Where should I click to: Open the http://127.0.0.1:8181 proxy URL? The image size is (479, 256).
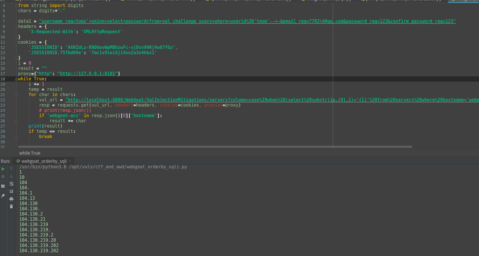pyautogui.click(x=88, y=74)
